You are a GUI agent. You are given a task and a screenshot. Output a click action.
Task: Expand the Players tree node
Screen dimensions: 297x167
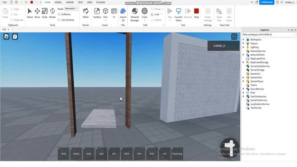(x=243, y=43)
